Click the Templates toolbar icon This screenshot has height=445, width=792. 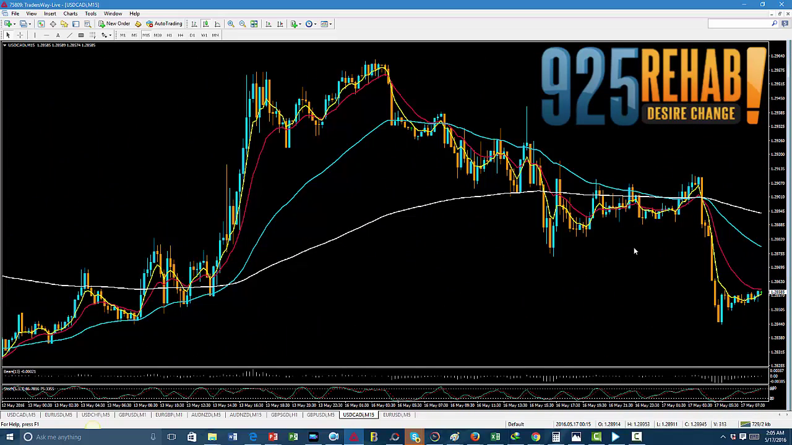coord(324,24)
